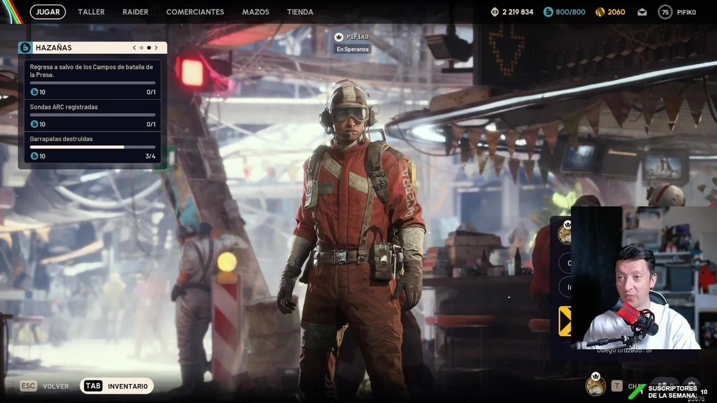The width and height of the screenshot is (717, 403).
Task: Click the ESC key icon
Action: (28, 386)
